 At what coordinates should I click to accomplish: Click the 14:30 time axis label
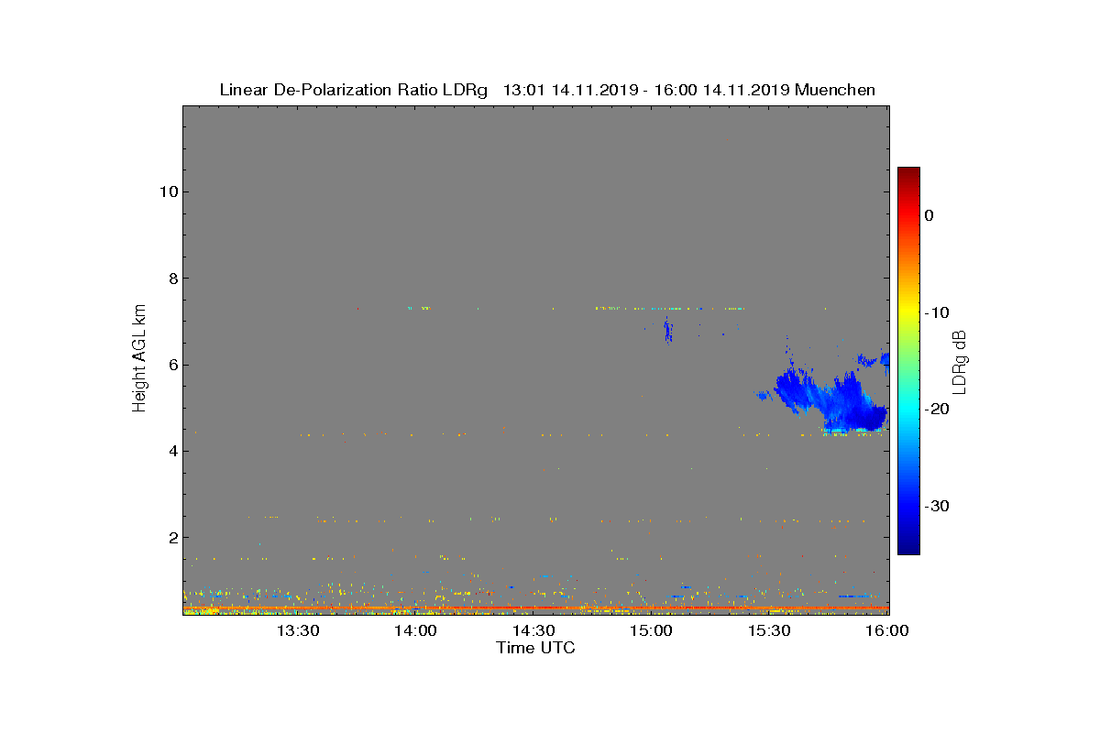point(533,630)
